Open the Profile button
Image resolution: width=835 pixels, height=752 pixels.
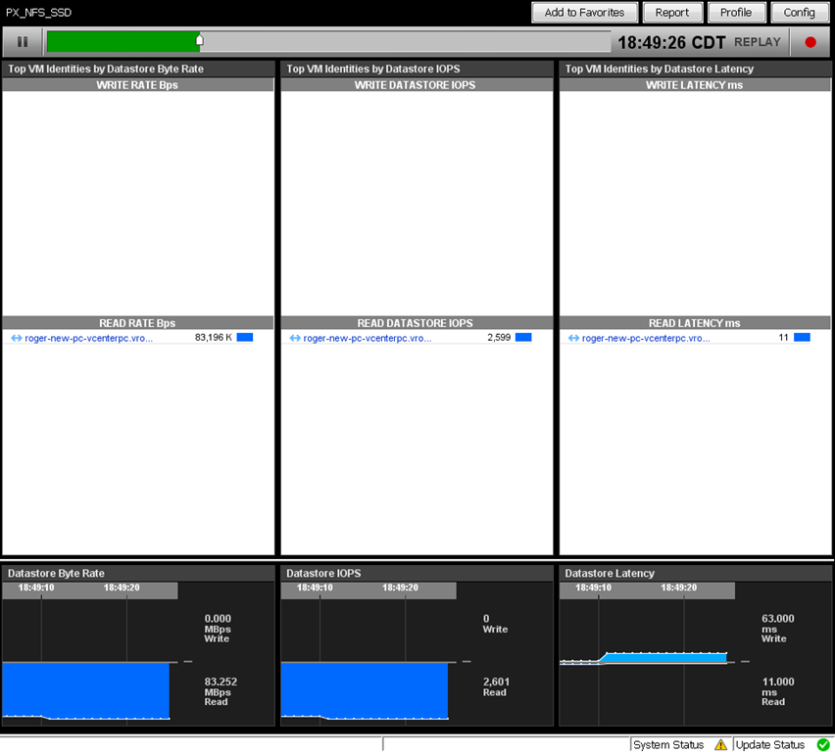click(x=736, y=13)
